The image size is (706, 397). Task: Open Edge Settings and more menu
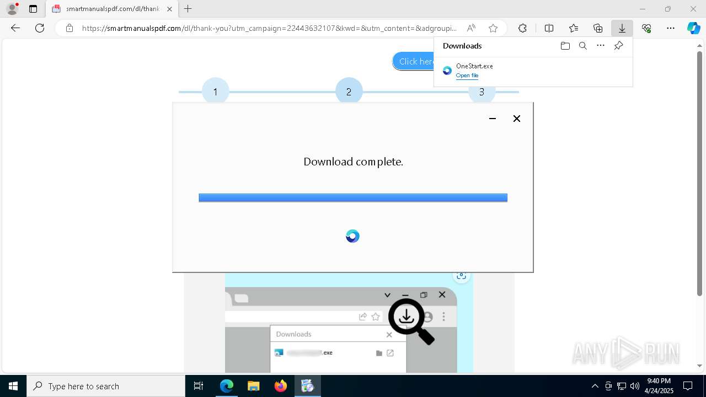[671, 28]
